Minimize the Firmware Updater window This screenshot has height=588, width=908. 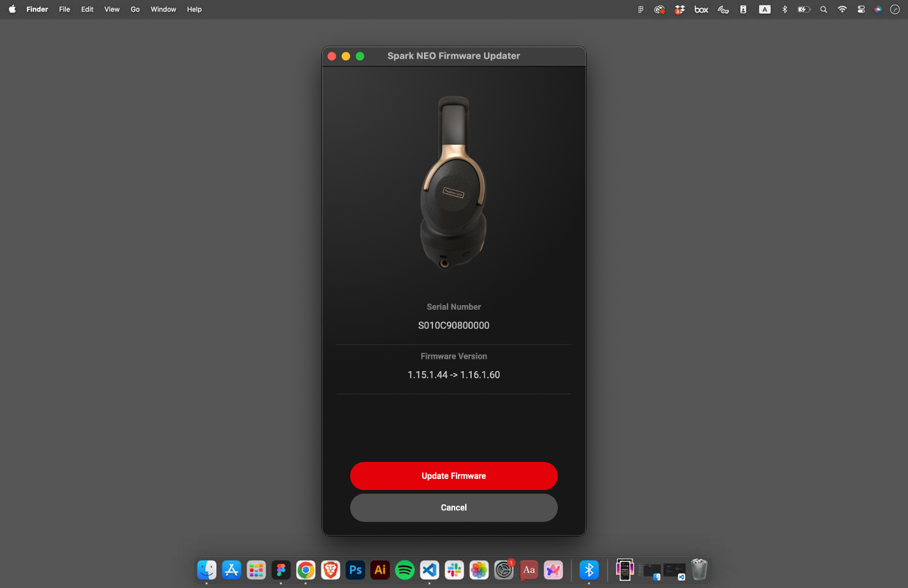pos(346,56)
